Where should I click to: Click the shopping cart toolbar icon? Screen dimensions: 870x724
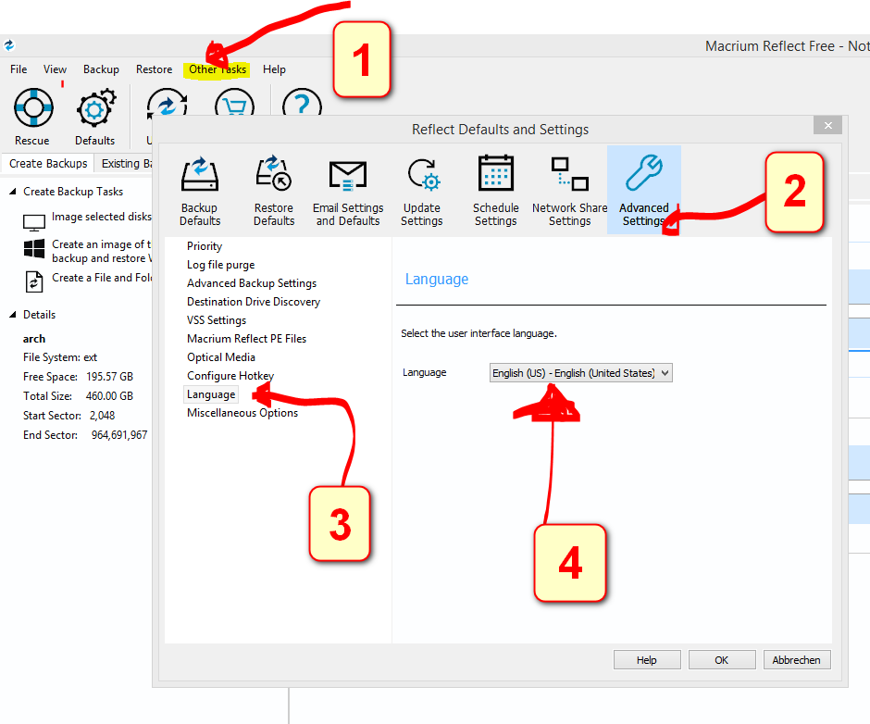point(235,103)
